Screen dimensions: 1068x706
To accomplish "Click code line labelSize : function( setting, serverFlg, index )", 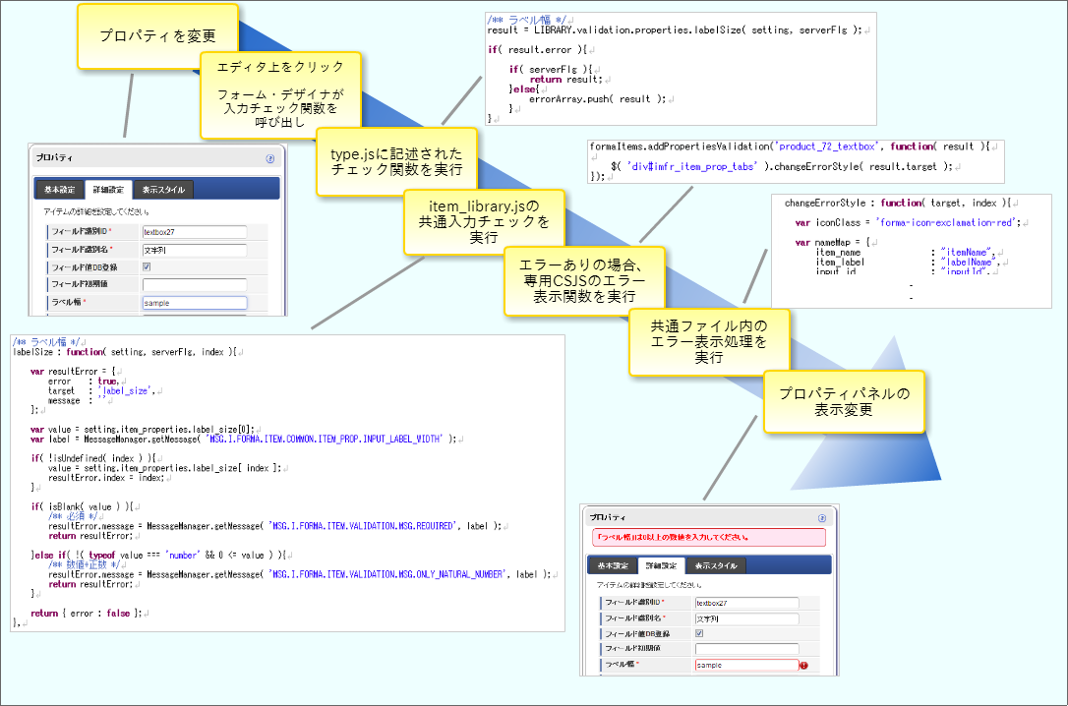I will [x=124, y=352].
